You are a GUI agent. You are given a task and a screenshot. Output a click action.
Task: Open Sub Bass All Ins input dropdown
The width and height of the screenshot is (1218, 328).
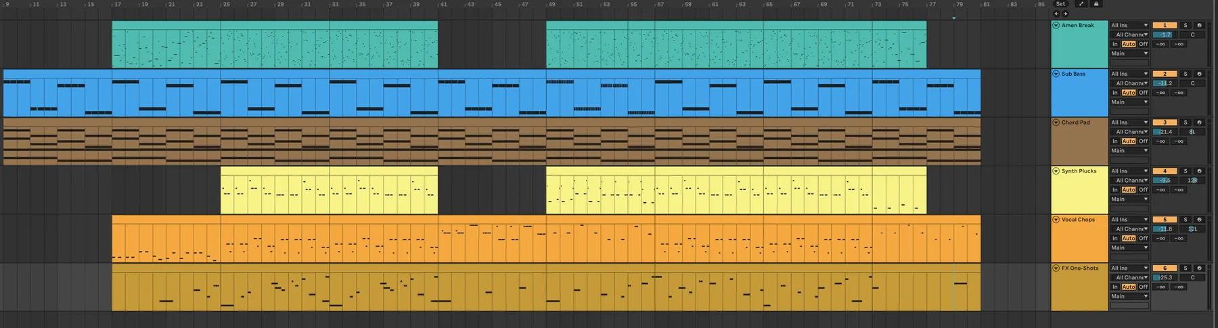[x=1129, y=74]
